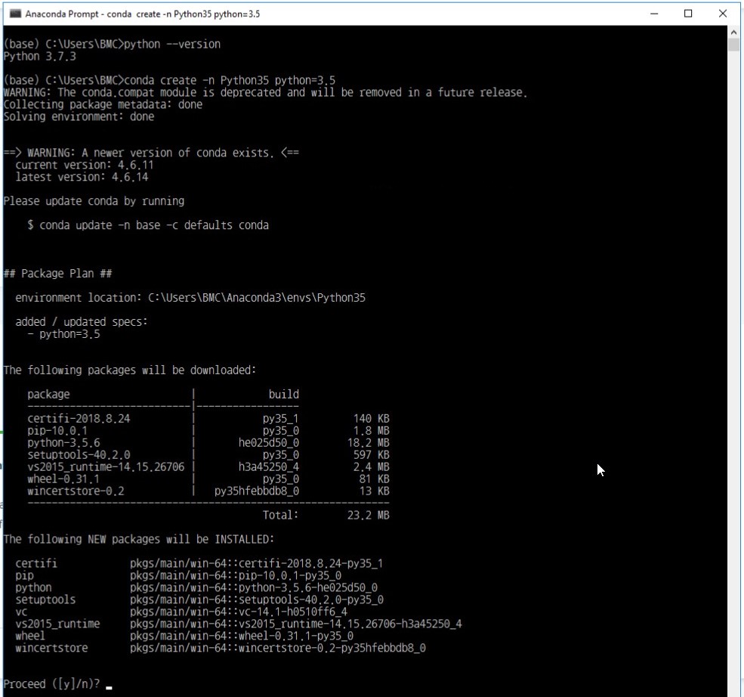Click 'vs2015_runtime-14.15.26706' in download table
Image resolution: width=744 pixels, height=697 pixels.
coord(106,466)
